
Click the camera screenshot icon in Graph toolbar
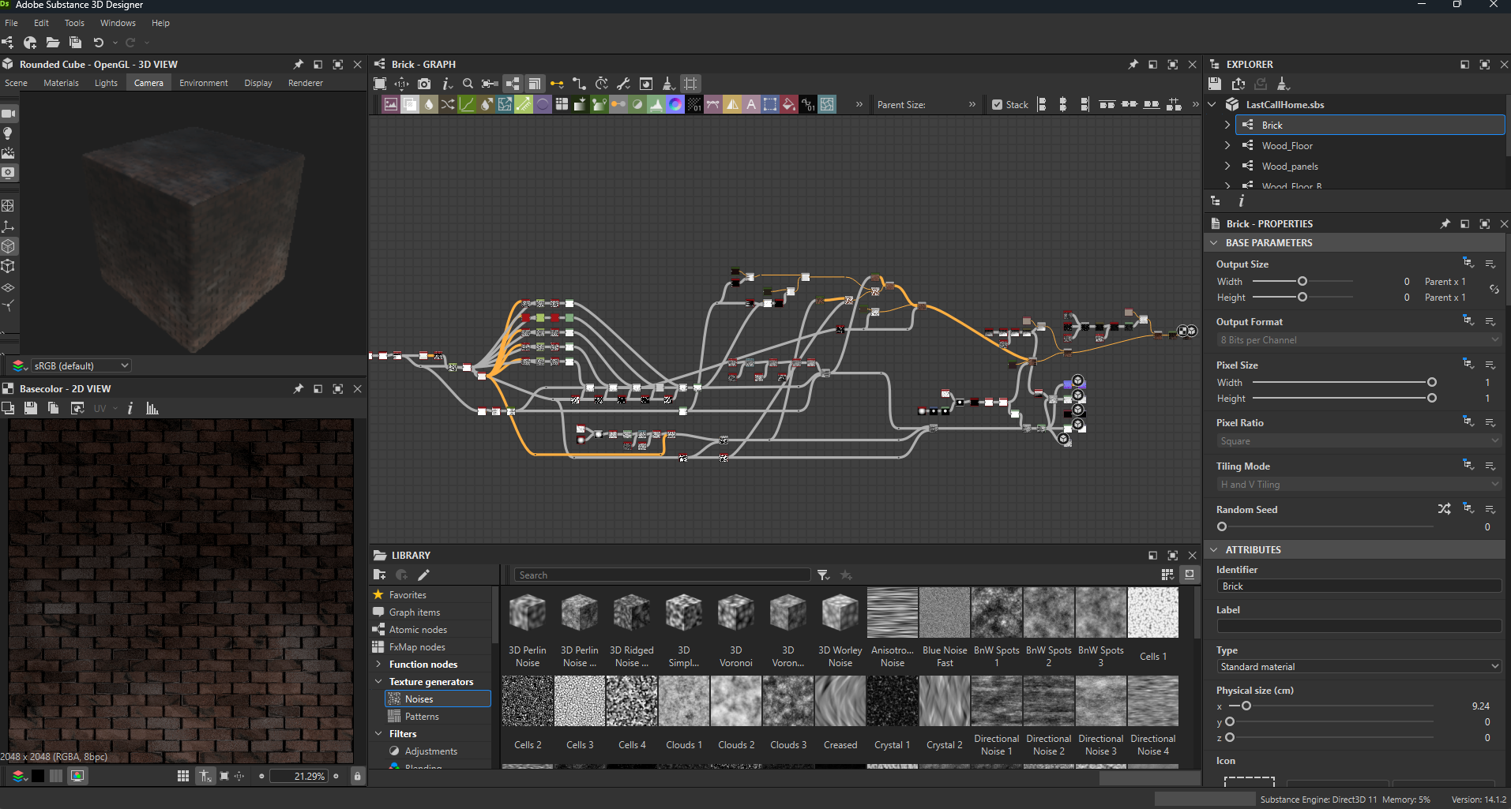tap(424, 84)
